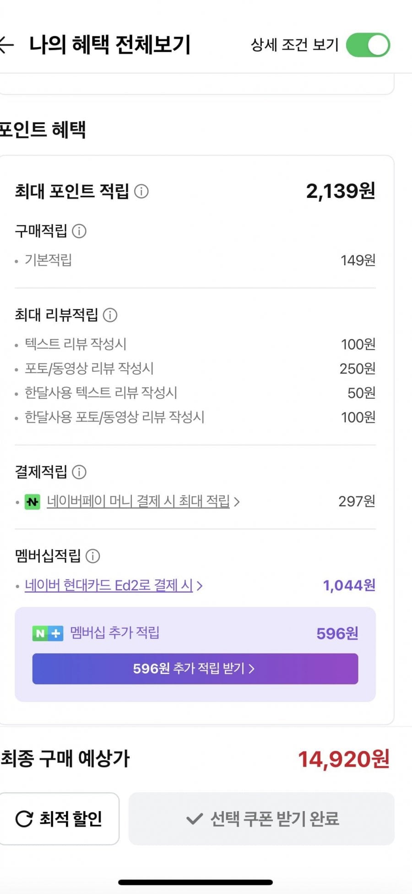Tap the 나의 혜택 전체보기 title
Viewport: 412px width, 894px height.
(x=110, y=45)
